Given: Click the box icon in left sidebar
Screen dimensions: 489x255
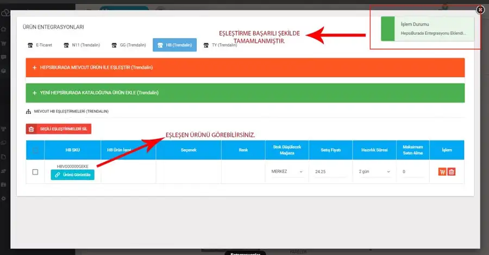Looking at the screenshot, I should click(x=4, y=71).
